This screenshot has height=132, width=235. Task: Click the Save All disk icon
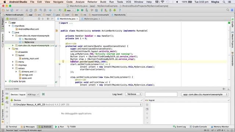pyautogui.click(x=7, y=10)
